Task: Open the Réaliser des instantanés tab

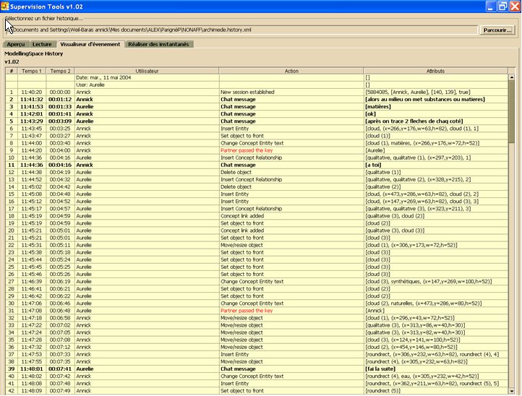Action: (x=158, y=44)
